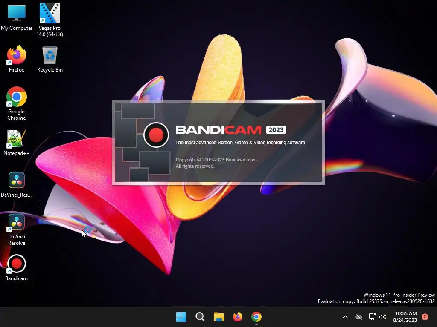
Task: Show hidden system tray icons
Action: pos(345,317)
